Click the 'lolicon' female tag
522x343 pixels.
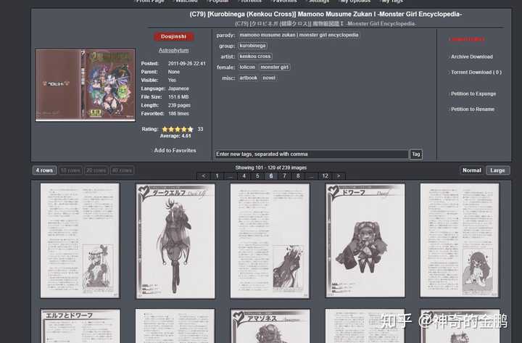tap(247, 67)
